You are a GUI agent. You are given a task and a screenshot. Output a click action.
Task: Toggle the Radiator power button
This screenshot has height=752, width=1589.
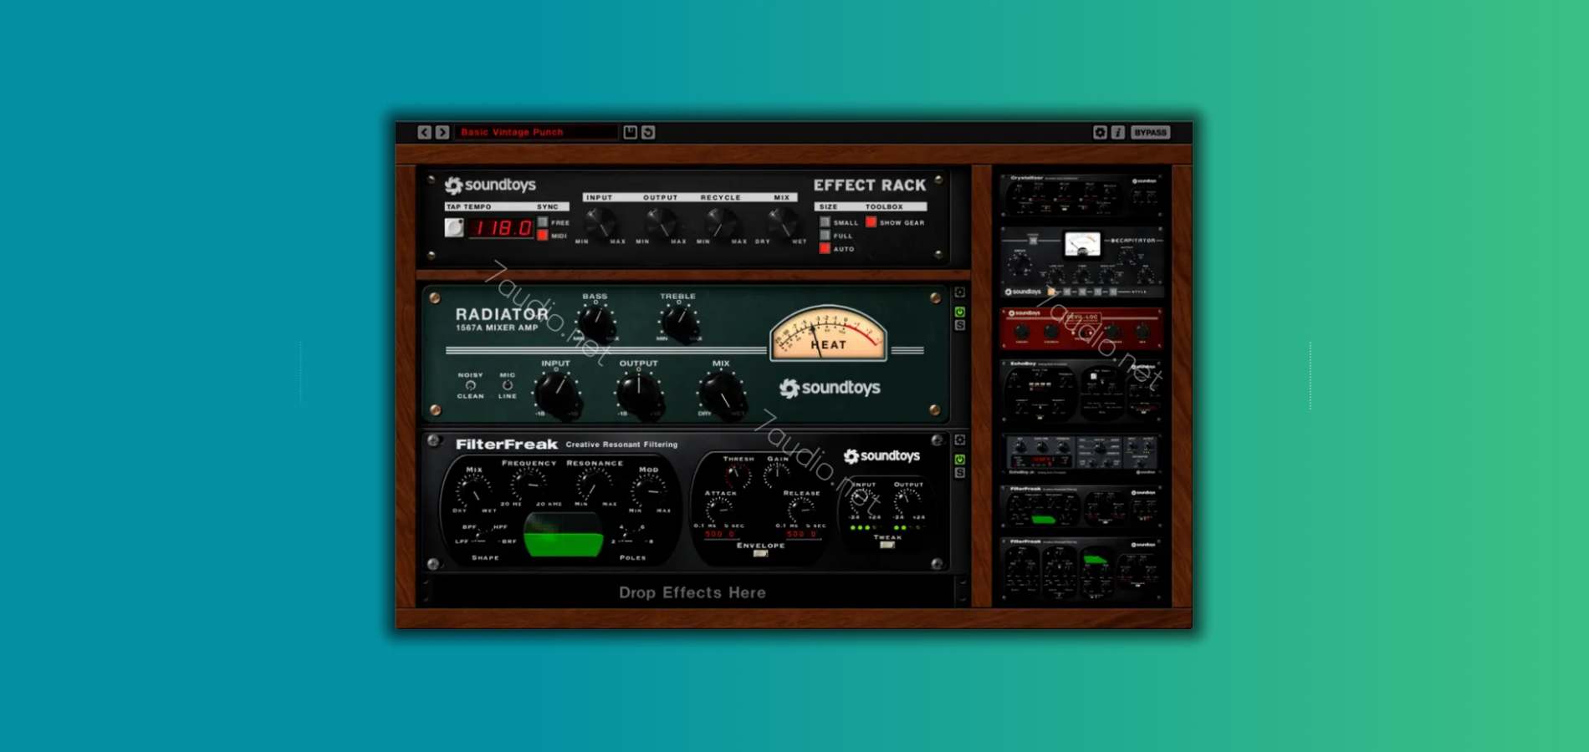pyautogui.click(x=960, y=312)
